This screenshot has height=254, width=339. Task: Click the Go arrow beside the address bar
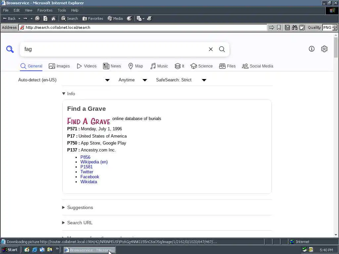tap(271, 27)
